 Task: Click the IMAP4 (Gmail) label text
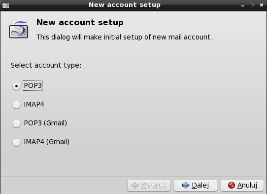tap(47, 142)
